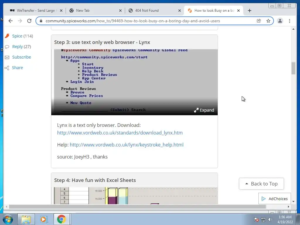
Task: Open File Explorer from the taskbar
Action: coord(26,219)
